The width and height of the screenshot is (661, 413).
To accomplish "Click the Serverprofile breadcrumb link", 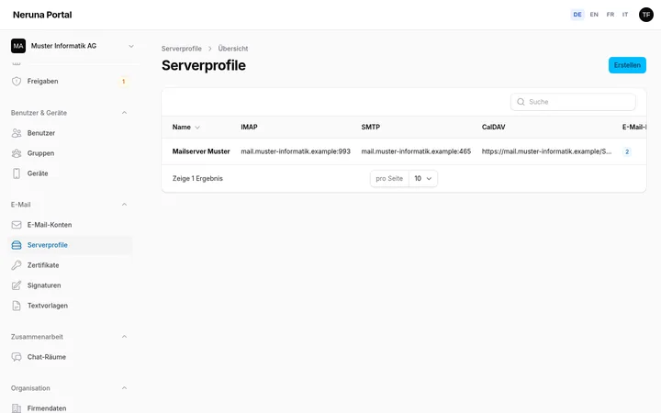I will click(181, 49).
